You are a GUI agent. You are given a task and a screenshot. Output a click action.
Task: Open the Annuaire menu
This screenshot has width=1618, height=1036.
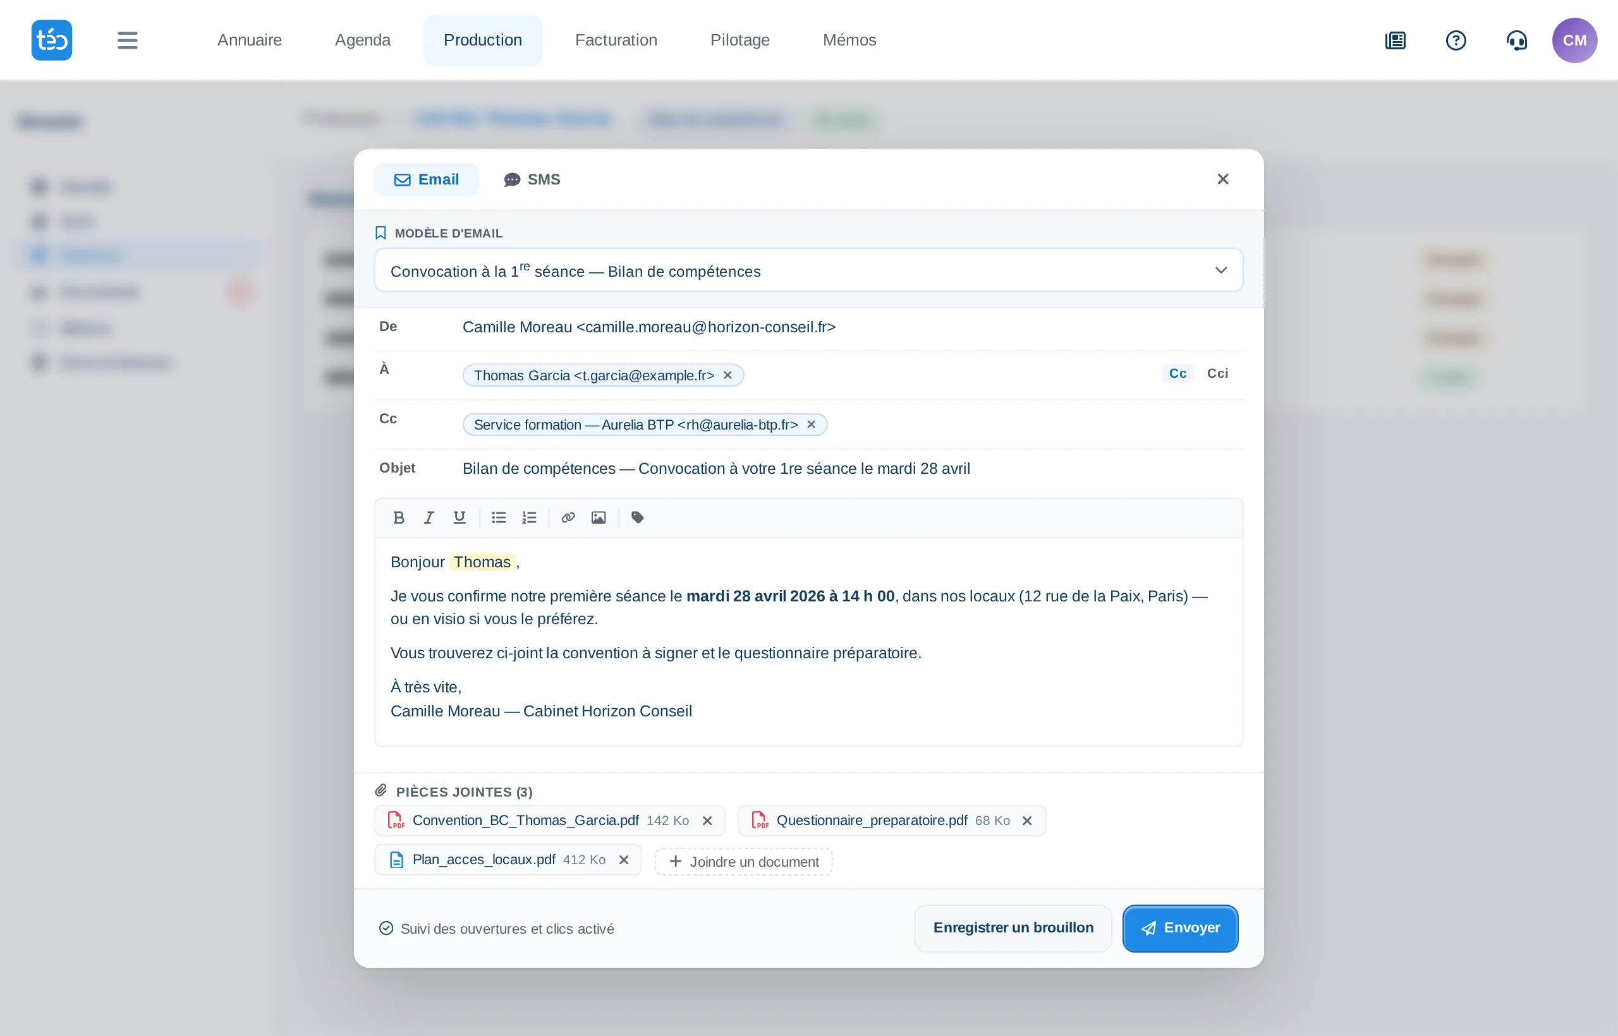[x=249, y=40]
